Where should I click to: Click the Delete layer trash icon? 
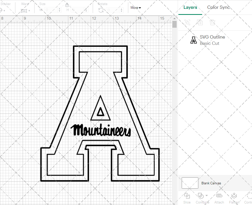212,22
